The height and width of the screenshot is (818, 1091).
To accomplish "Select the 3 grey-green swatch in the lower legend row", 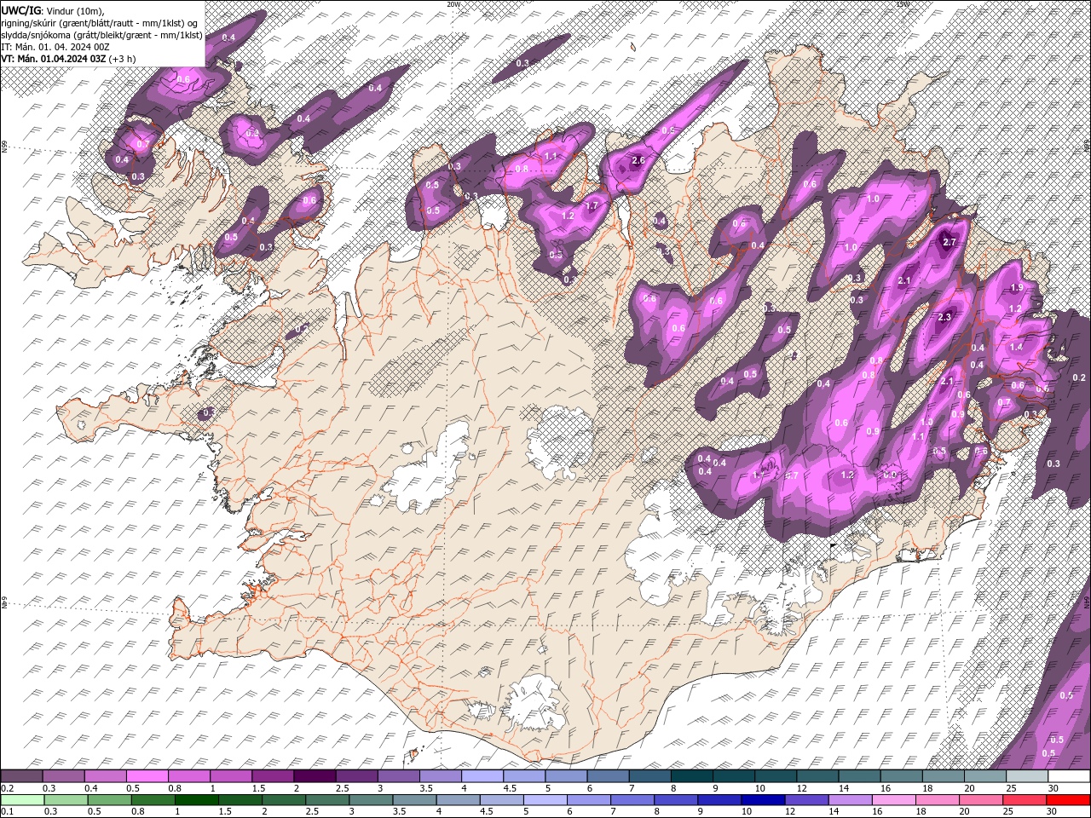I will click(x=371, y=800).
